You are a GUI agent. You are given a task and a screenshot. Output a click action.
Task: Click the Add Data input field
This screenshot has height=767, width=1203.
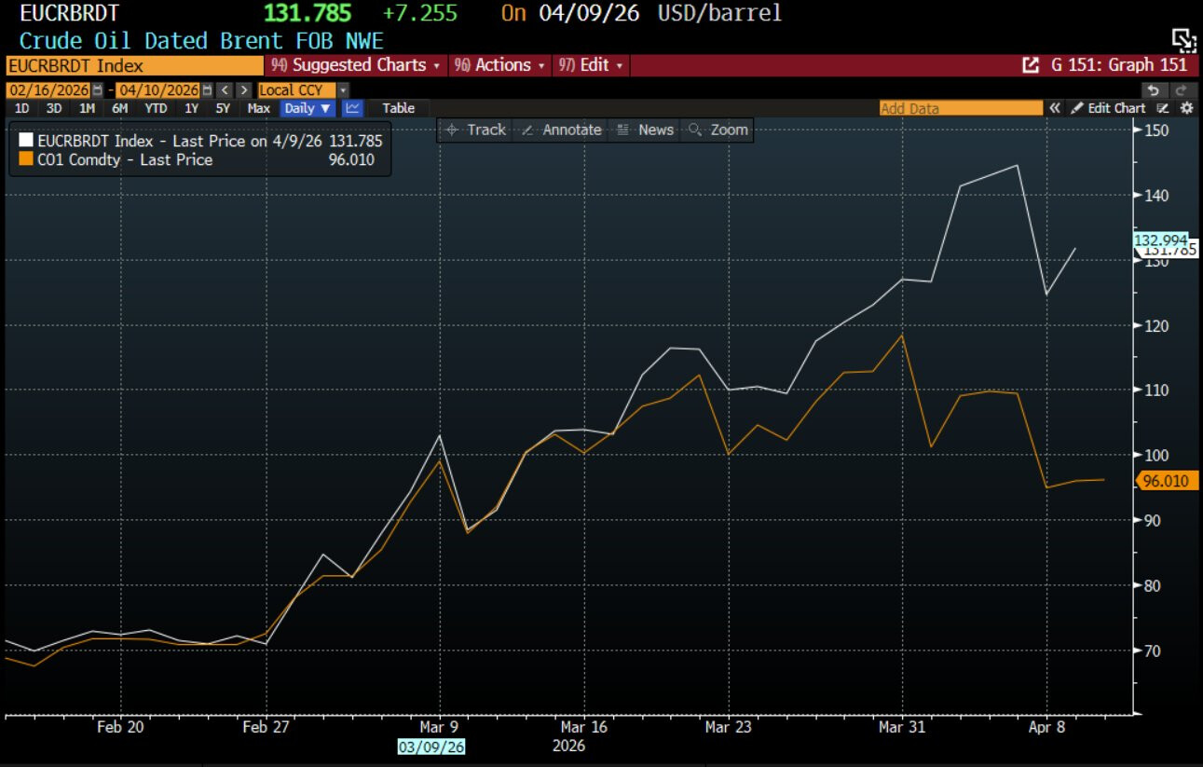[960, 108]
